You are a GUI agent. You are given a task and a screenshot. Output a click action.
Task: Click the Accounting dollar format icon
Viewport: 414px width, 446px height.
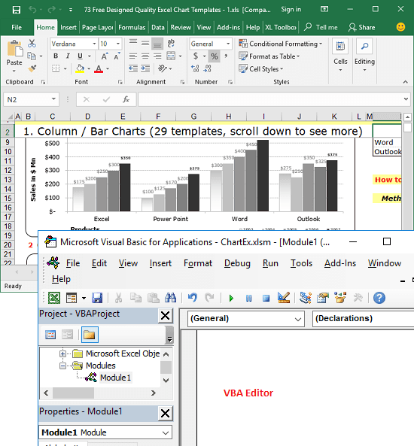tap(196, 56)
